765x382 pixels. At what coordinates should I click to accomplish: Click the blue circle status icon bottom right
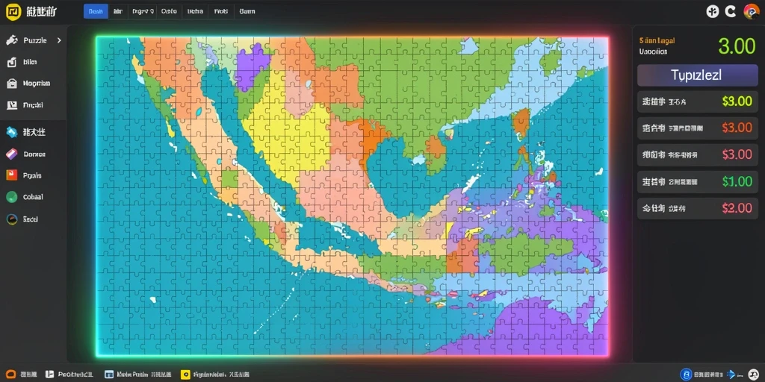(687, 375)
